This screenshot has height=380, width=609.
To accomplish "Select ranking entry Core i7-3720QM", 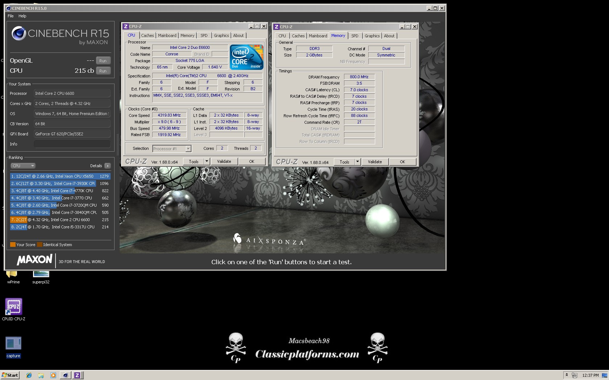I will 60,205.
